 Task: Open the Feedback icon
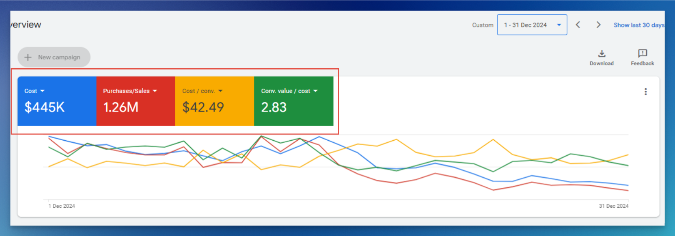pos(643,53)
